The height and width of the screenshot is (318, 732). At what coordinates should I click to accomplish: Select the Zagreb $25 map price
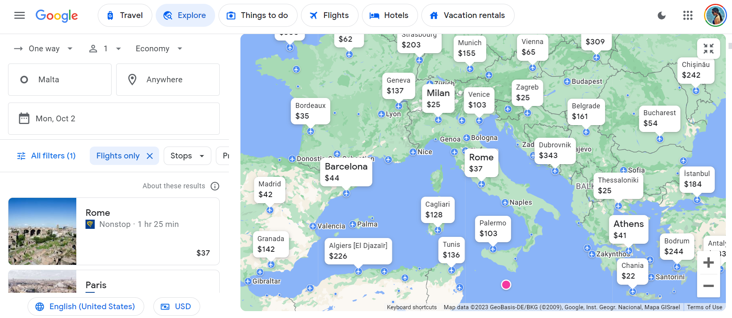click(x=527, y=93)
